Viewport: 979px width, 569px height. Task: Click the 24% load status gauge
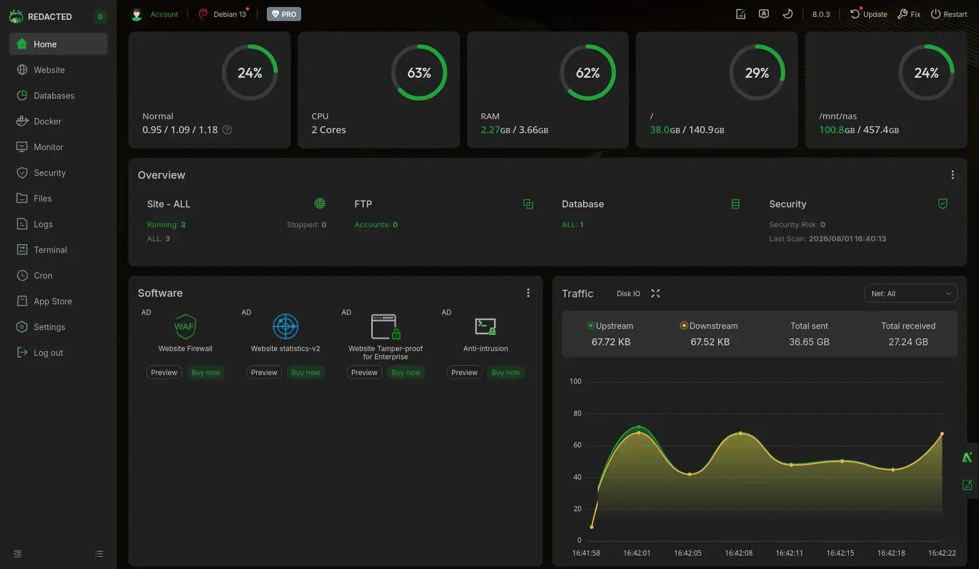(250, 72)
